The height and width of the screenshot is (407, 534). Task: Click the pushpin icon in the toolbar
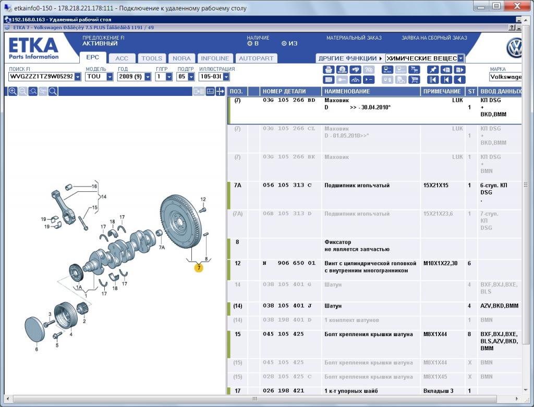(x=433, y=70)
